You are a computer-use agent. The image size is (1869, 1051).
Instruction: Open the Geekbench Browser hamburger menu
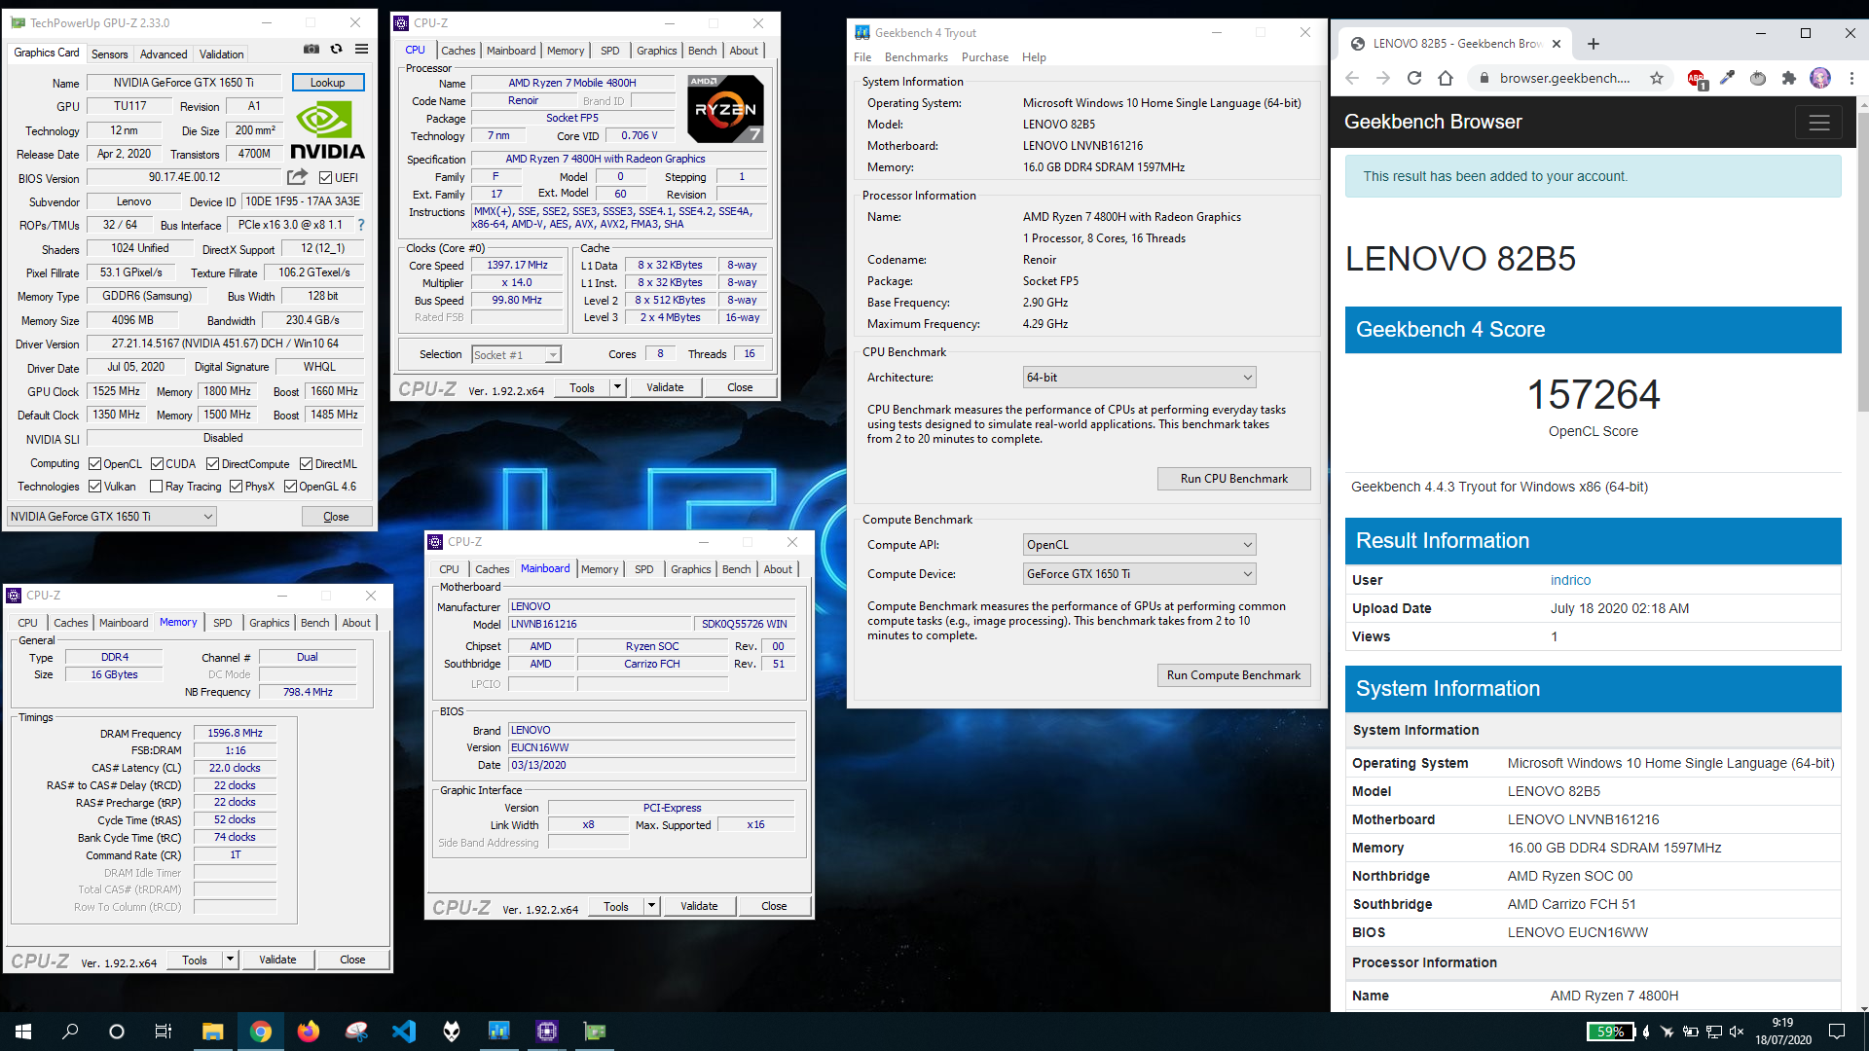tap(1819, 123)
